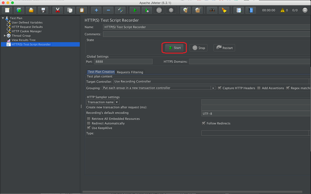
Task: Click the Open file folder icon
Action: [x=31, y=10]
